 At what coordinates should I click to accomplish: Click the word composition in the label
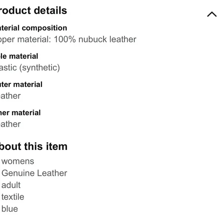pos(44,28)
